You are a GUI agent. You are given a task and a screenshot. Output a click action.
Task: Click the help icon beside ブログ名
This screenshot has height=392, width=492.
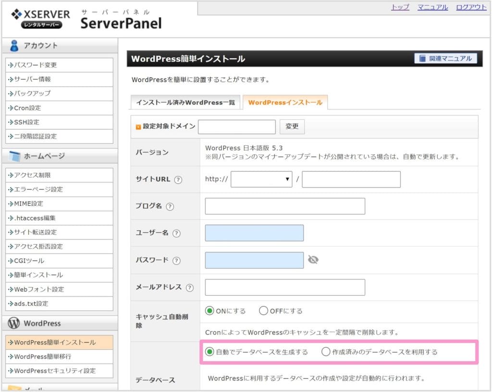pos(170,206)
